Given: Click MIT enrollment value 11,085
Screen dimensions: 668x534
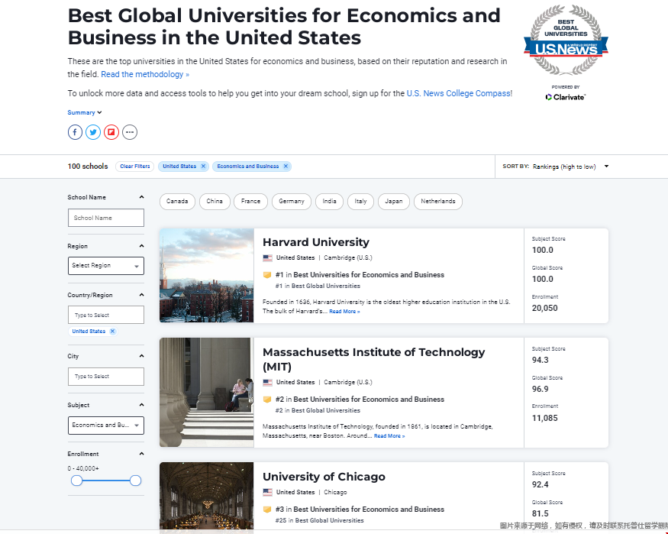Looking at the screenshot, I should (x=544, y=418).
